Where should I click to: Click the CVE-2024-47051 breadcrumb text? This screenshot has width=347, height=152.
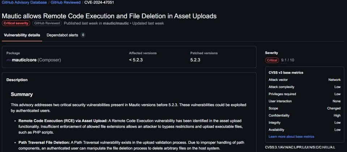point(99,3)
